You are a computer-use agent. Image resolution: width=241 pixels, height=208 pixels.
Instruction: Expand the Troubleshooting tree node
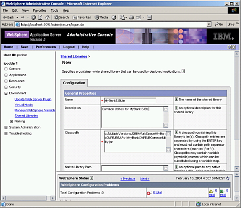6,133
